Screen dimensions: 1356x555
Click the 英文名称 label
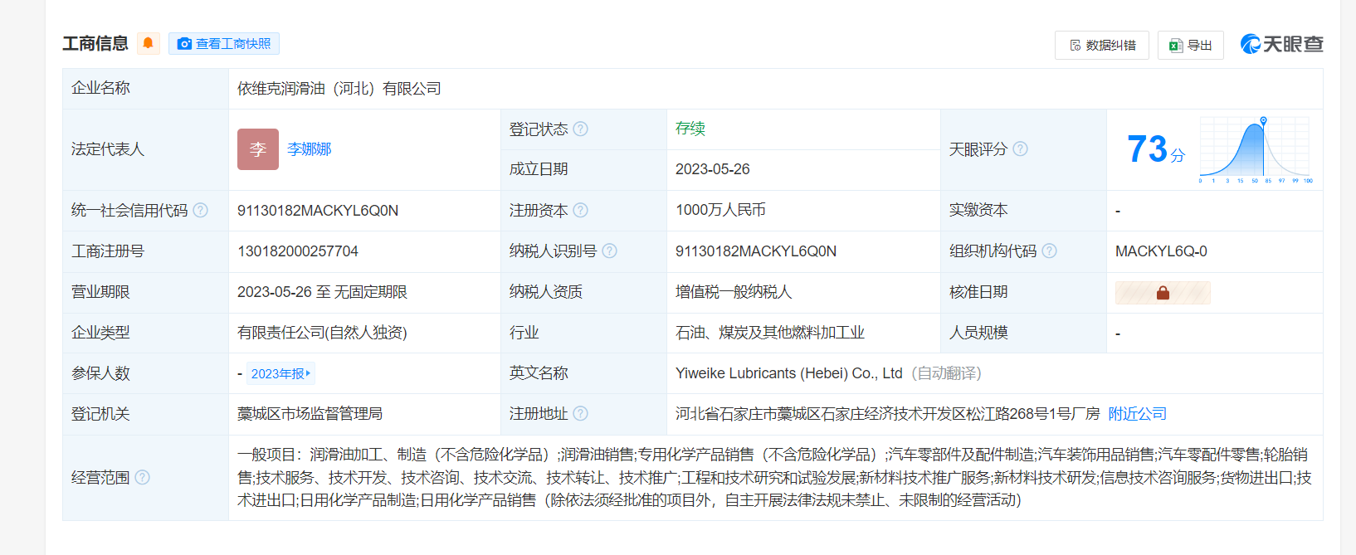coord(539,373)
